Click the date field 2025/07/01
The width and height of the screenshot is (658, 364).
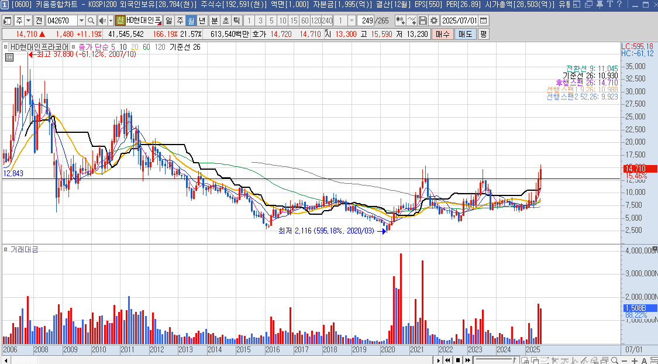point(460,20)
